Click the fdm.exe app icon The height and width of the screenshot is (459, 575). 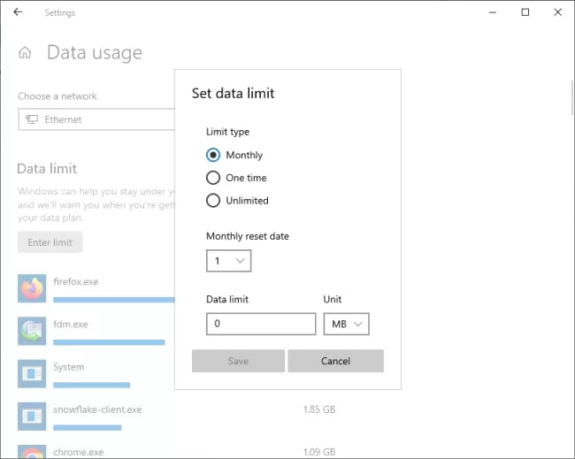32,331
